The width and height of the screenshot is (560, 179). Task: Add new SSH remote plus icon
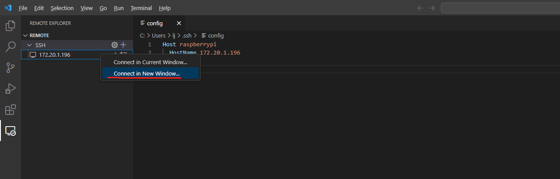(123, 45)
